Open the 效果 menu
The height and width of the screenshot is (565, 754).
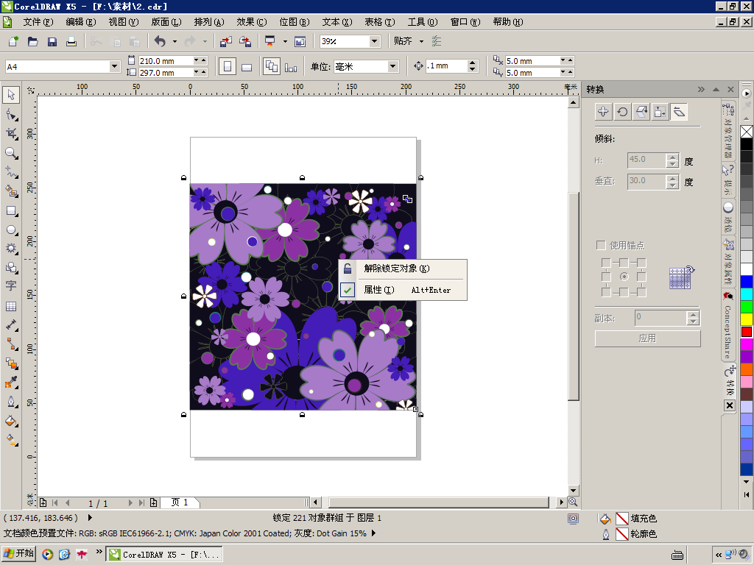click(252, 22)
